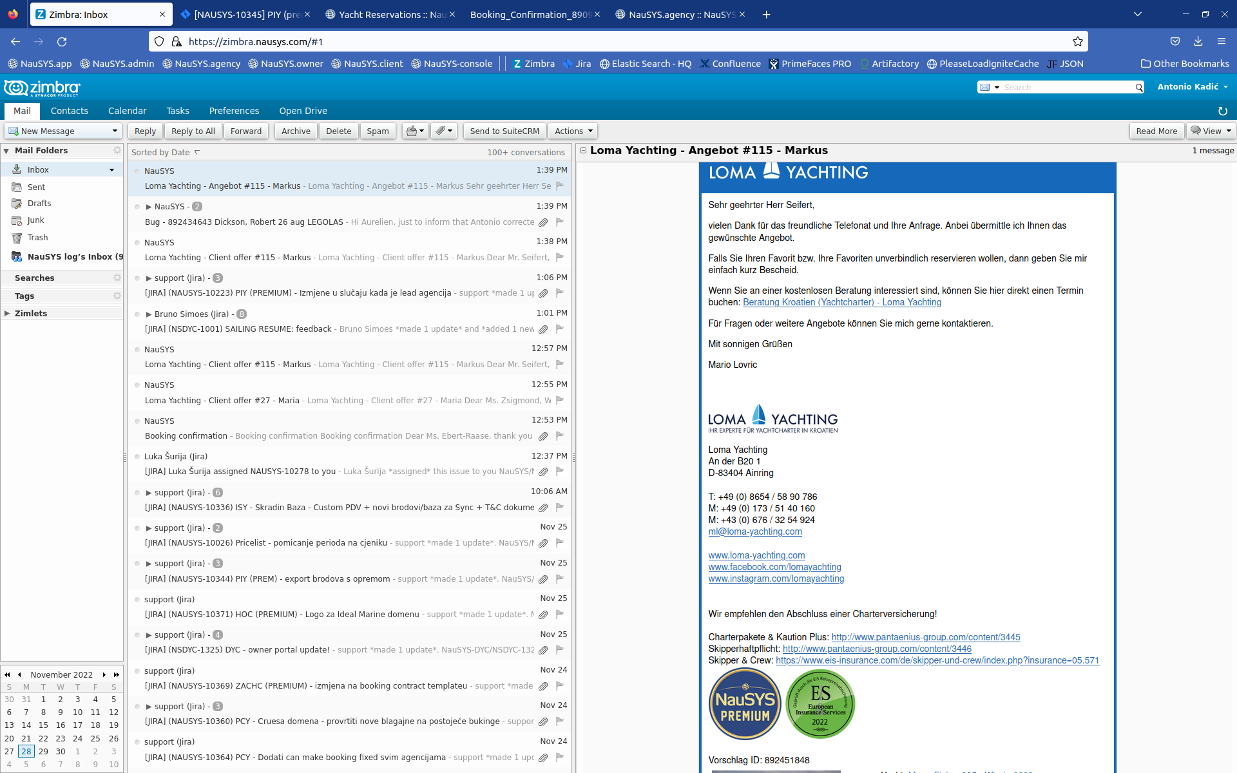Open the Preferences tab
Screen dimensions: 1237x773
click(234, 111)
